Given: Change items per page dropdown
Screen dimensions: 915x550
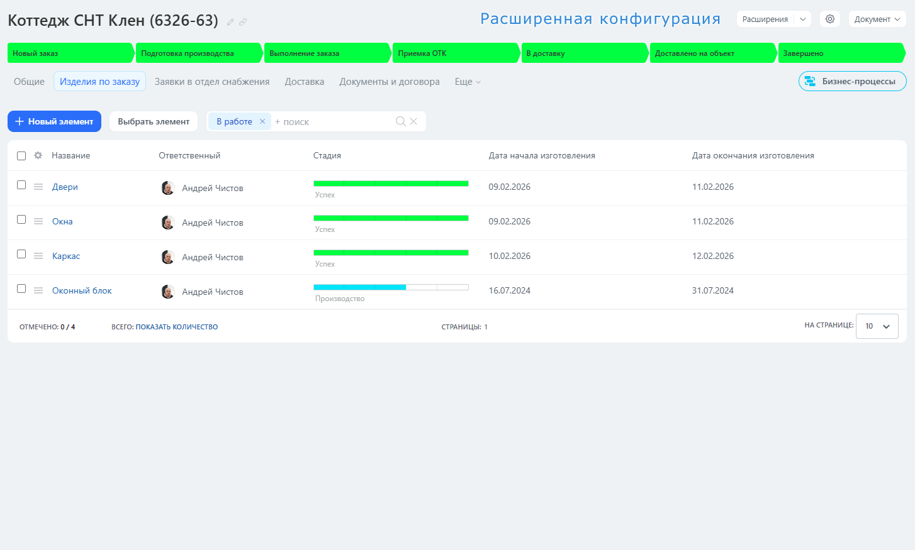Looking at the screenshot, I should click(877, 326).
